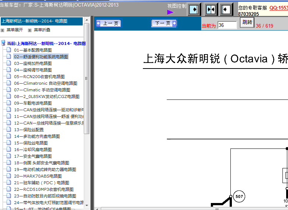Click the document icon beside 13—保险丝配置

pos(8,129)
